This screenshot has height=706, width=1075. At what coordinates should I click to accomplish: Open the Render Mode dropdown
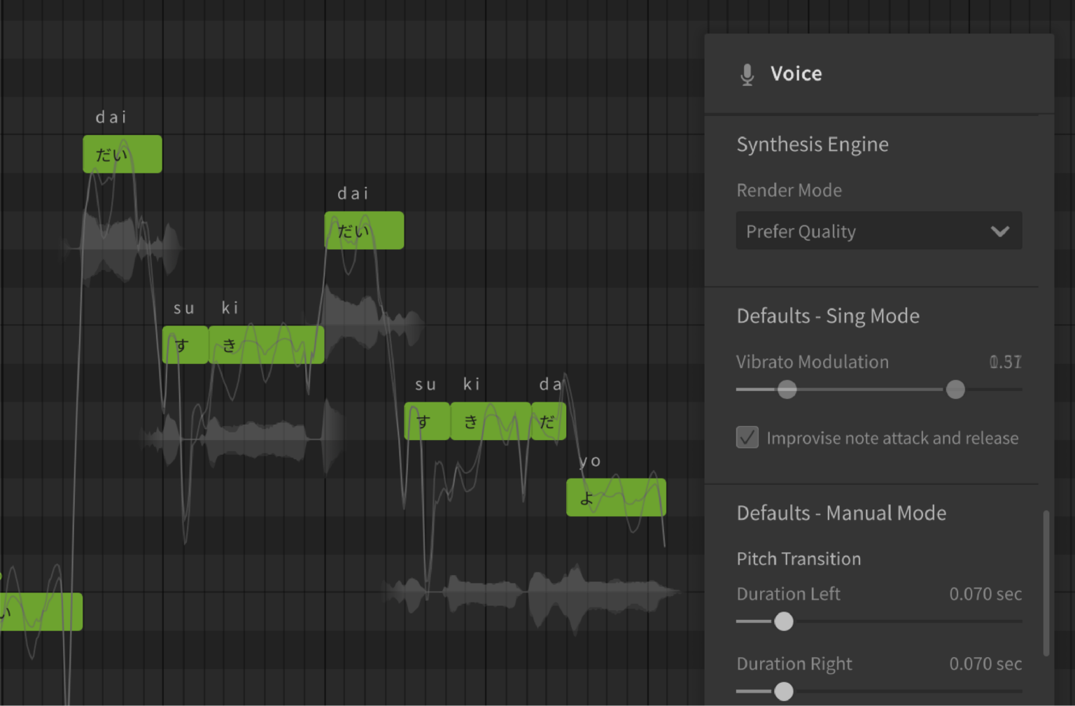[x=878, y=231]
